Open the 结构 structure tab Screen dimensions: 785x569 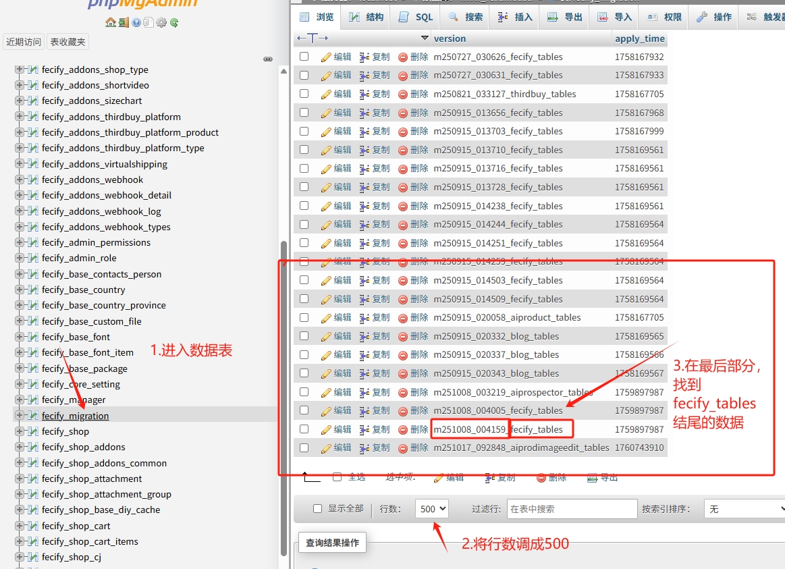[x=367, y=17]
